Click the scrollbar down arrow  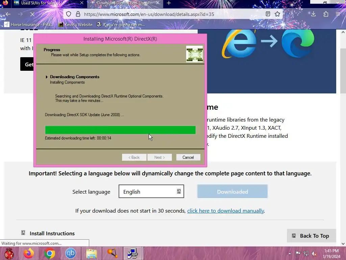[343, 244]
